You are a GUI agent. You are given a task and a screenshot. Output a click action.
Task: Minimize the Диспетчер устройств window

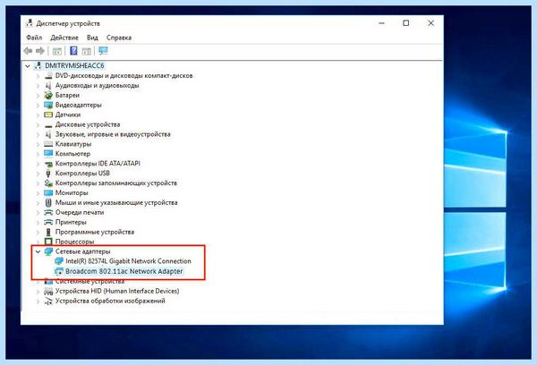[x=381, y=23]
